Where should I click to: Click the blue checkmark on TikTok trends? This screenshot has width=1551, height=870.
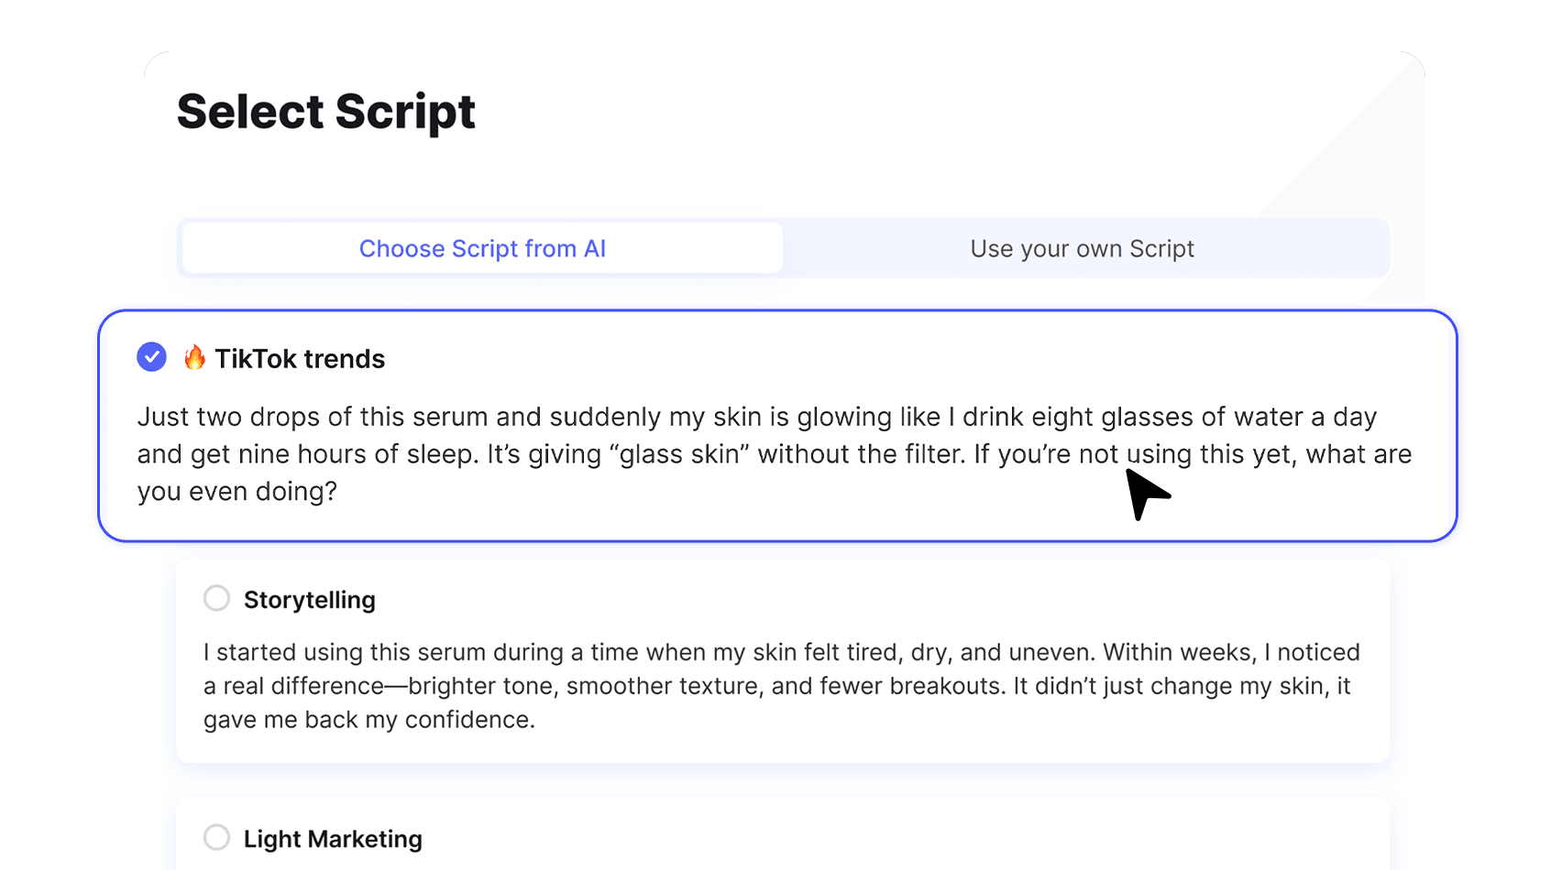tap(151, 357)
